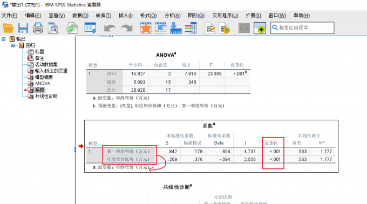Open the 分析(A) menu
Viewport: 367px width, 204px height.
[x=173, y=16]
